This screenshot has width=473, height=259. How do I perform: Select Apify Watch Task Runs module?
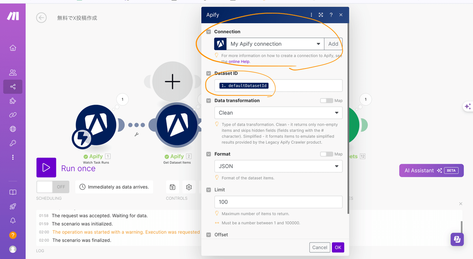pyautogui.click(x=96, y=125)
